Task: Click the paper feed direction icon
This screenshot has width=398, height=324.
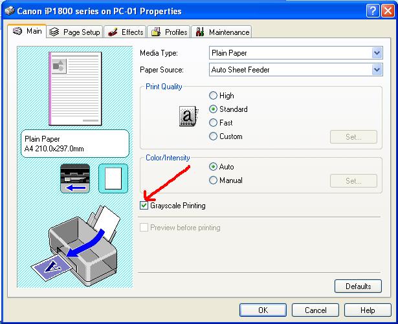Action: click(x=75, y=178)
